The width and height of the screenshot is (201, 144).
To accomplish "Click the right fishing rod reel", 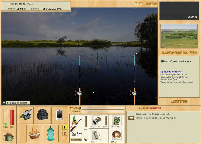I will click(x=133, y=93).
